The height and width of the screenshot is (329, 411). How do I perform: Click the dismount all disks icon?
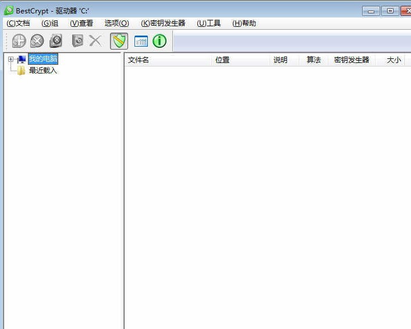pyautogui.click(x=56, y=41)
